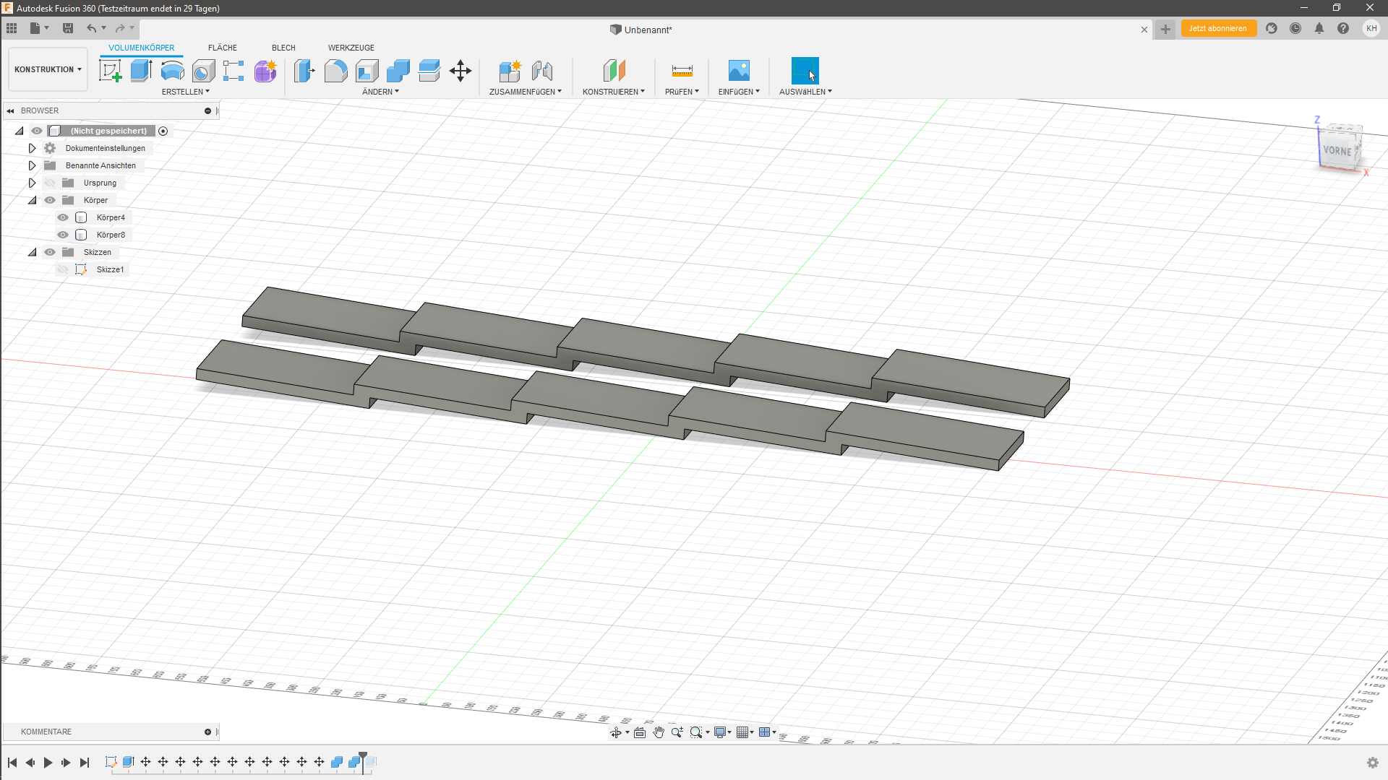Click the VORNE face of the ViewCube
Viewport: 1388px width, 780px height.
pos(1338,152)
